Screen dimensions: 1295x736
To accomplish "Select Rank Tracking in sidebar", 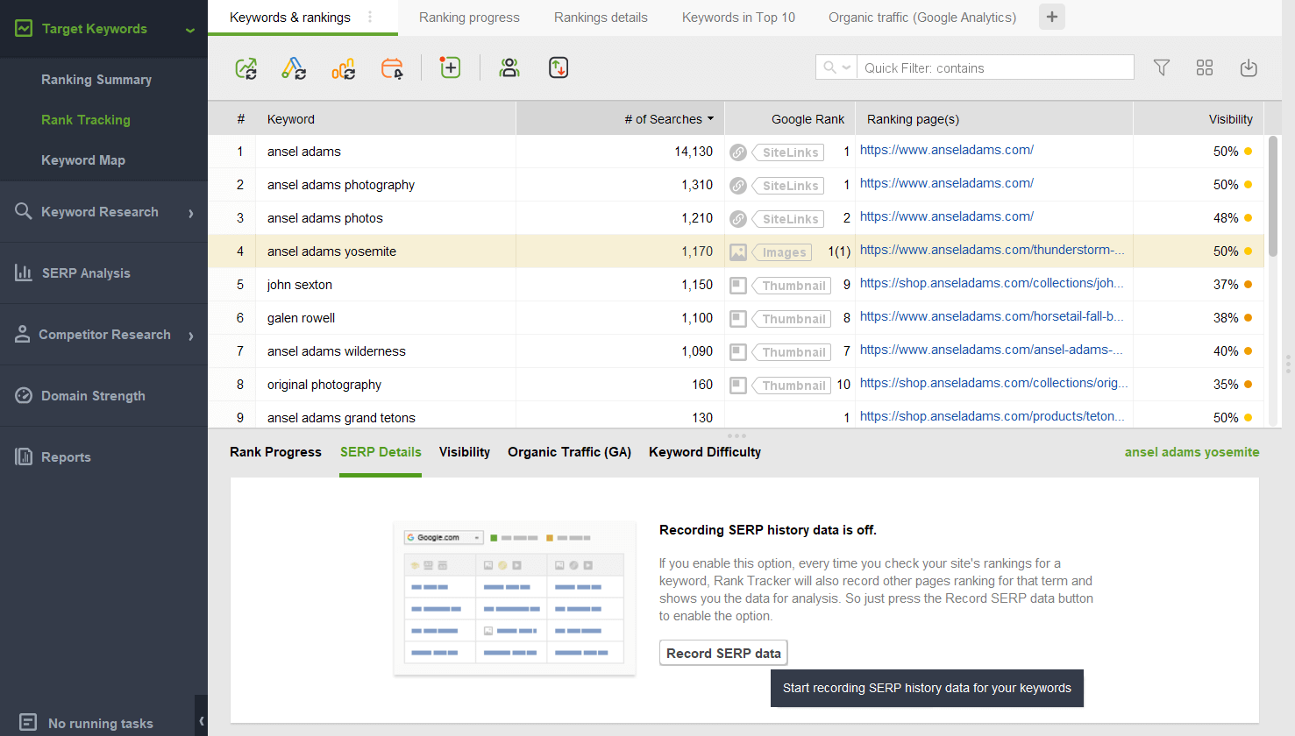I will (x=86, y=120).
